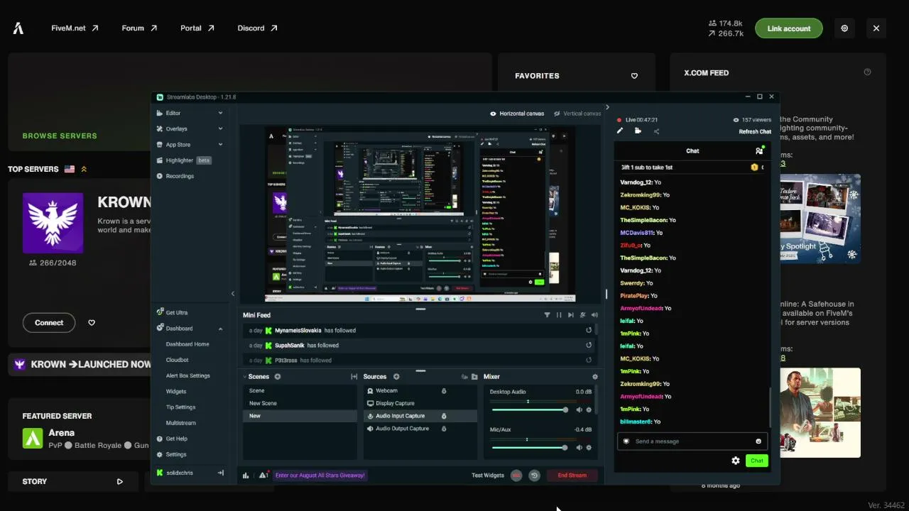Screen dimensions: 909x511
Task: Open the Editor section icon in Streamlabs
Action: pyautogui.click(x=160, y=113)
